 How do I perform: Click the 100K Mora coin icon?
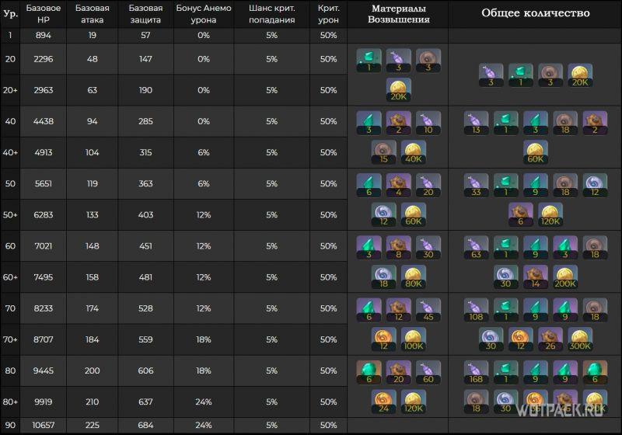pos(414,339)
